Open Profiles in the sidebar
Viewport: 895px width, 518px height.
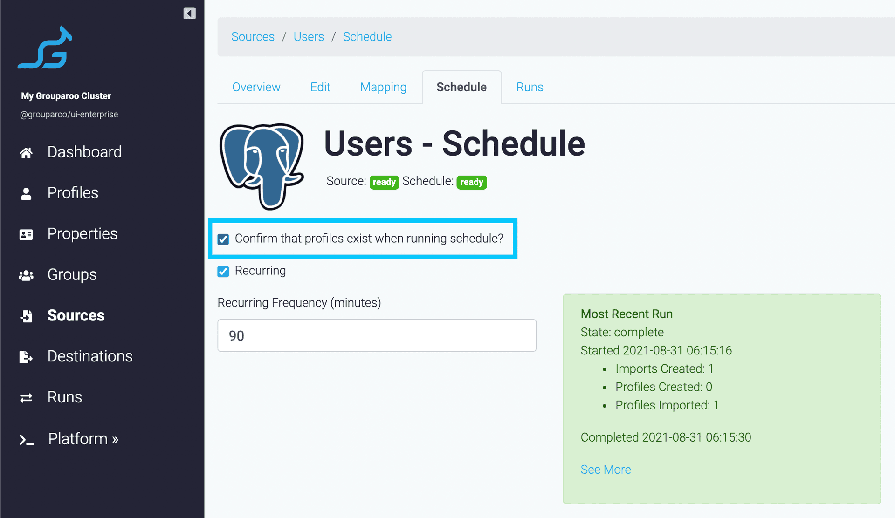point(73,193)
